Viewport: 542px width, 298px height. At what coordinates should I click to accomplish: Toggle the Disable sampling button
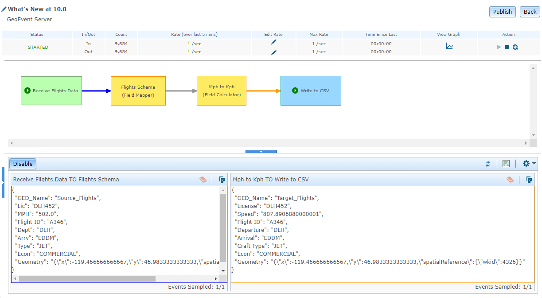[x=23, y=164]
